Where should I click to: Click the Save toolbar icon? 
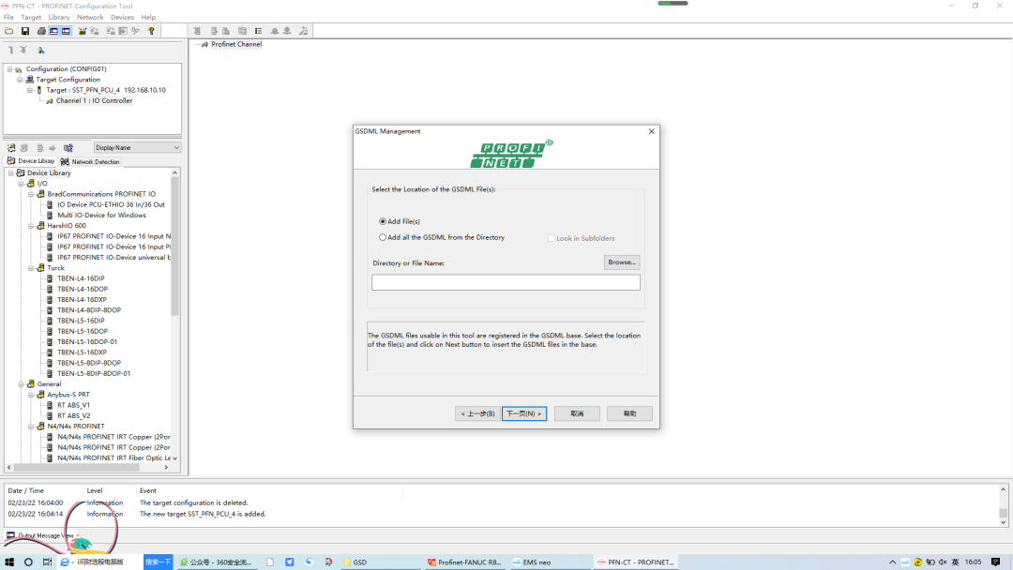pos(25,30)
